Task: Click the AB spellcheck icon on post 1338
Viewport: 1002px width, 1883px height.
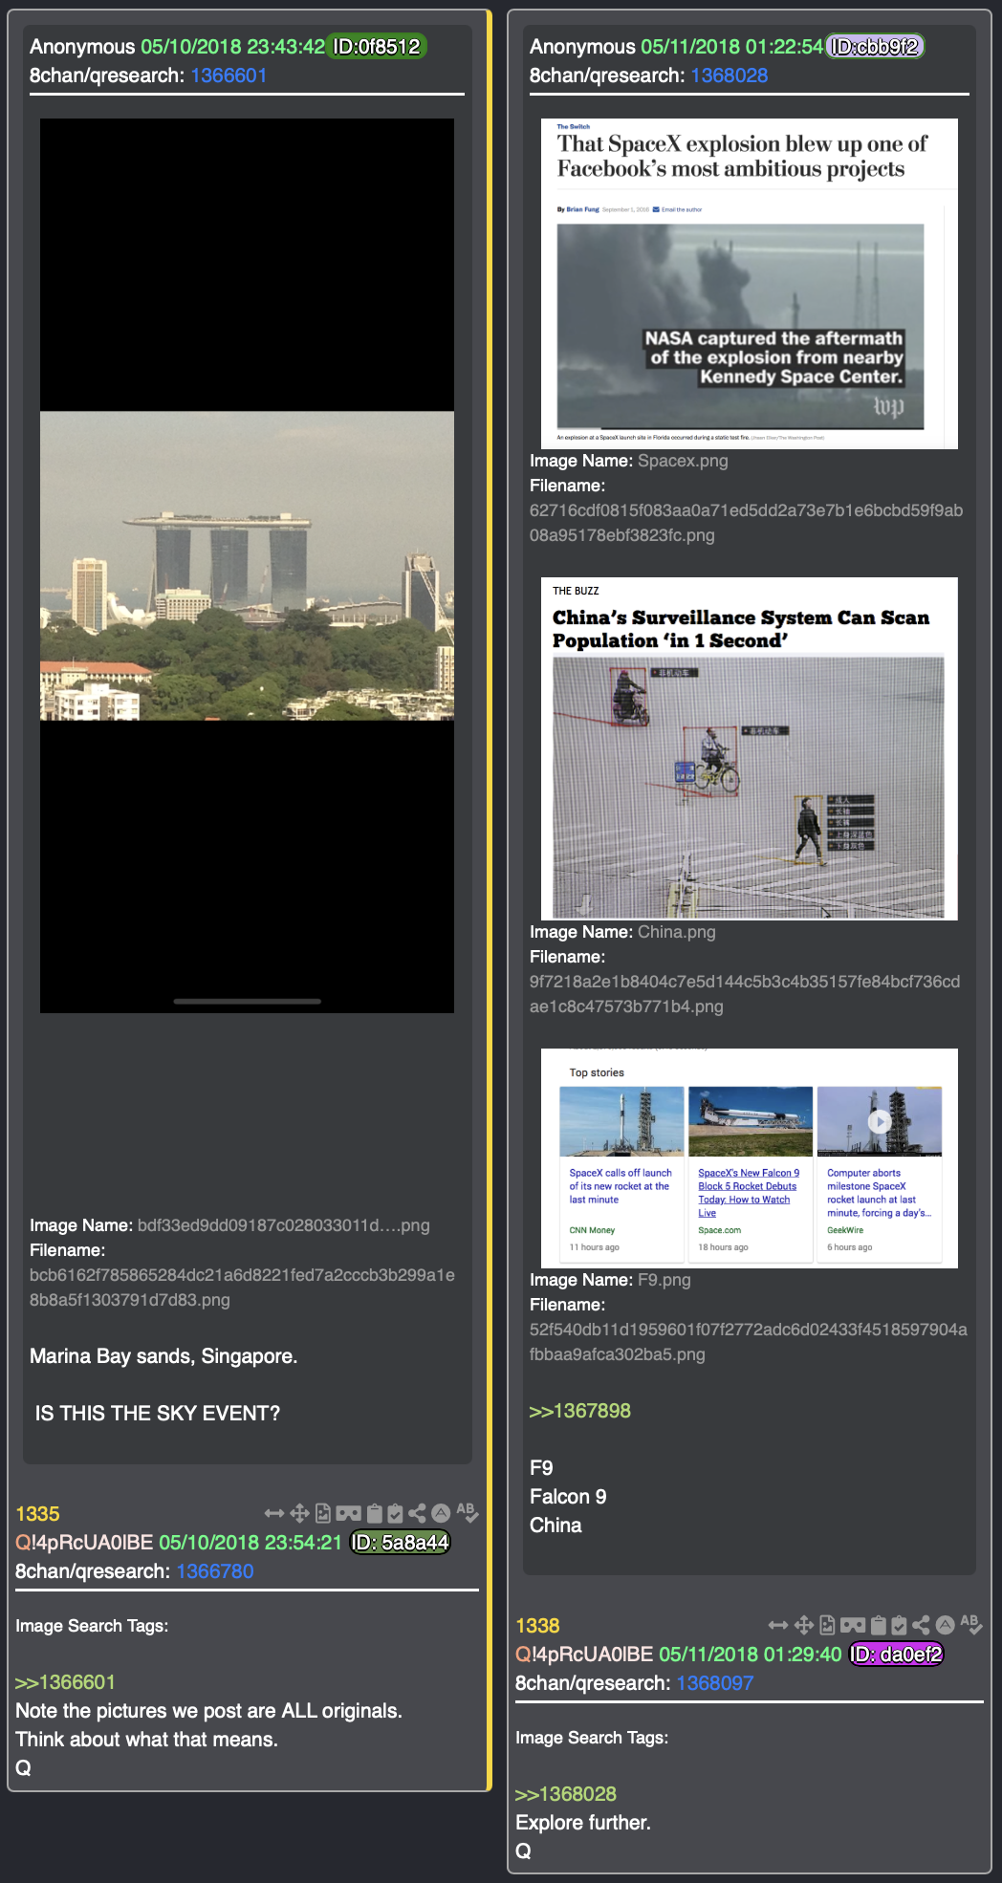Action: tap(970, 1624)
